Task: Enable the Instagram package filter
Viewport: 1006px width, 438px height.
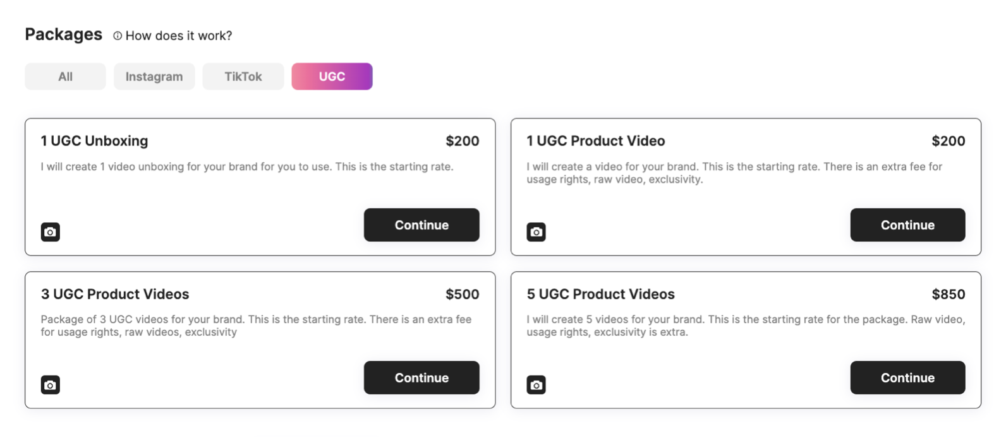Action: 154,76
